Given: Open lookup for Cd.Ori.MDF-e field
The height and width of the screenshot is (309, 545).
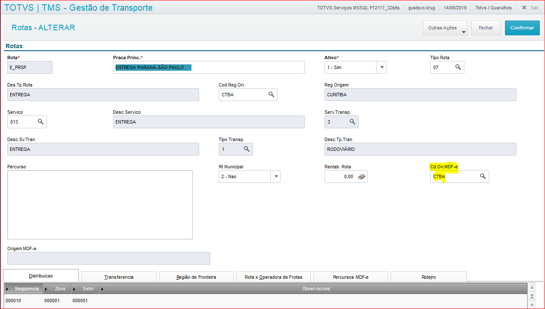Looking at the screenshot, I should (x=483, y=176).
